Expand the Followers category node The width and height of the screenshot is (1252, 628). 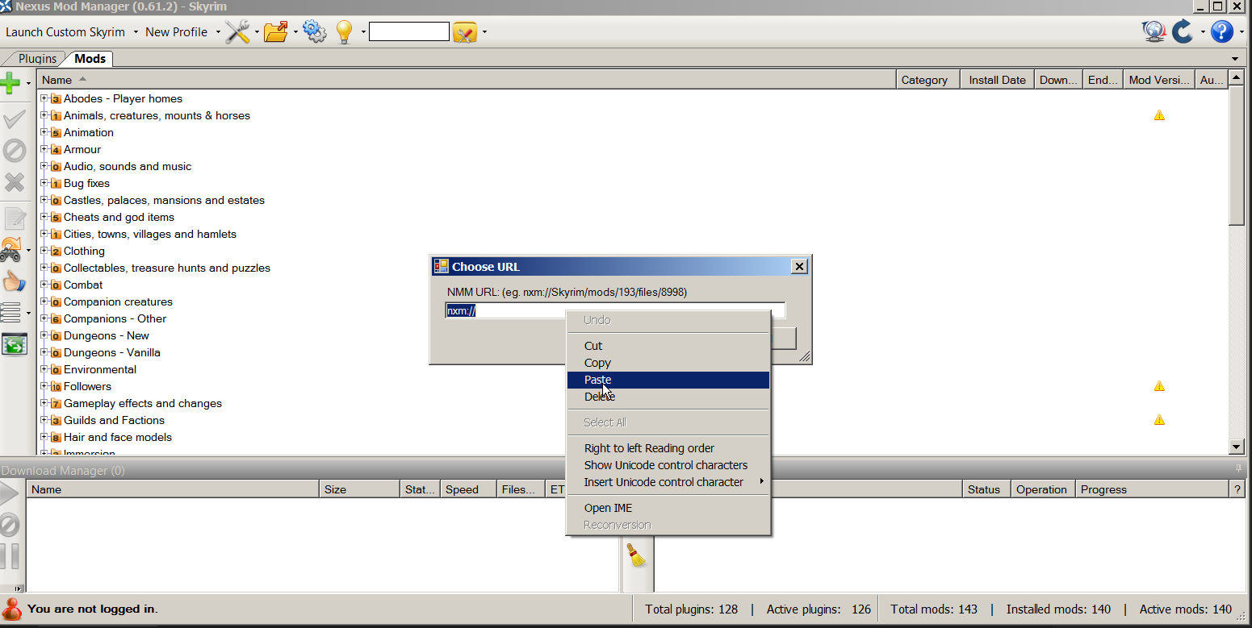click(x=44, y=386)
